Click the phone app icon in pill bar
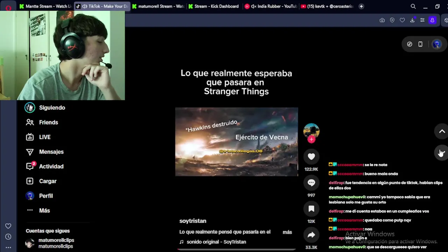Image resolution: width=448 pixels, height=252 pixels. pyautogui.click(x=420, y=44)
